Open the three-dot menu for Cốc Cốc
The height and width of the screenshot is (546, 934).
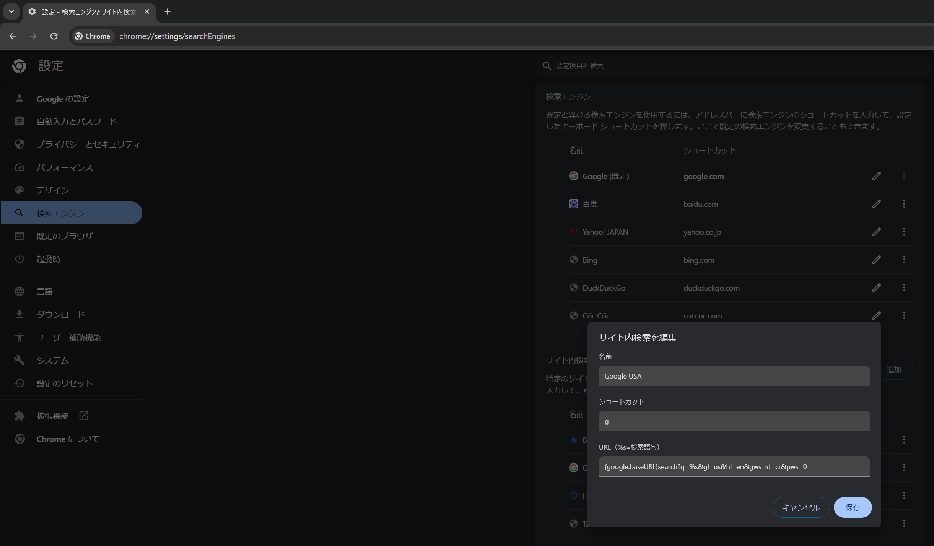(x=904, y=315)
